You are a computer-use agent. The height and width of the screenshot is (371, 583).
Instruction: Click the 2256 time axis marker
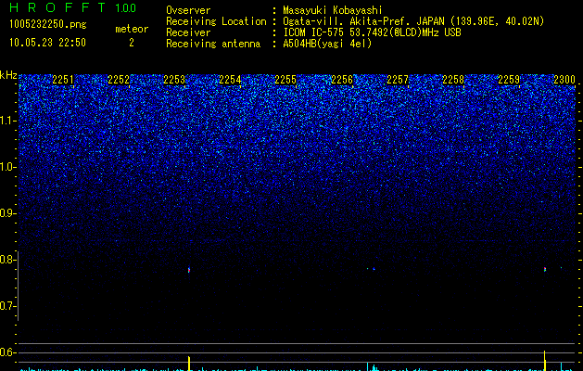pyautogui.click(x=342, y=80)
